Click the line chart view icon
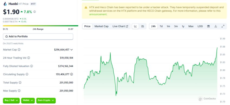The width and height of the screenshot is (230, 105). [x=135, y=26]
